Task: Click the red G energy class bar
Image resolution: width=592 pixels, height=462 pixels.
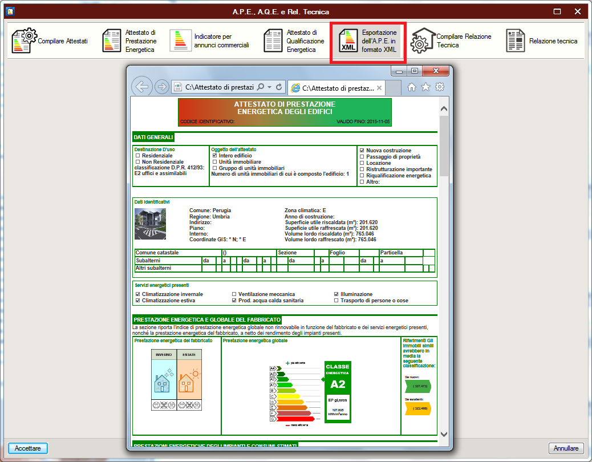Action: pos(292,419)
